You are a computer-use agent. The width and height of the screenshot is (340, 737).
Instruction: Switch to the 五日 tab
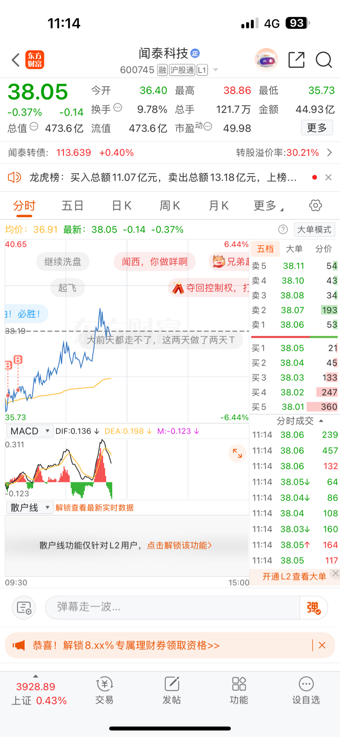[x=73, y=205]
